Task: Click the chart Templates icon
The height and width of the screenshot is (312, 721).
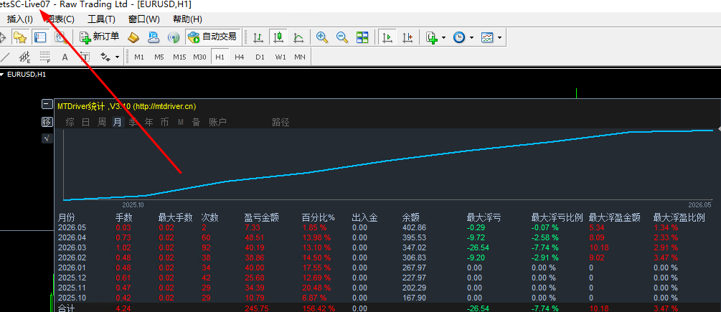Action: tap(487, 37)
